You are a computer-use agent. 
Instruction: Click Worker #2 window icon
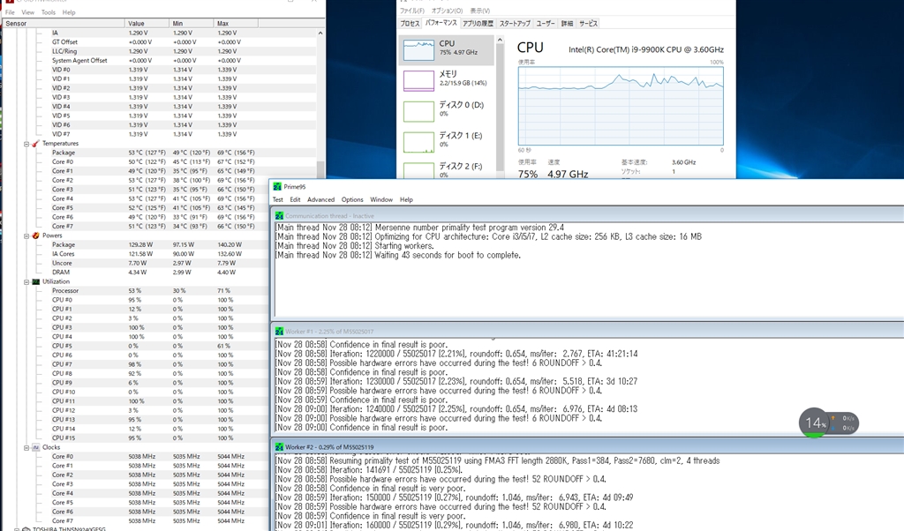click(x=280, y=447)
